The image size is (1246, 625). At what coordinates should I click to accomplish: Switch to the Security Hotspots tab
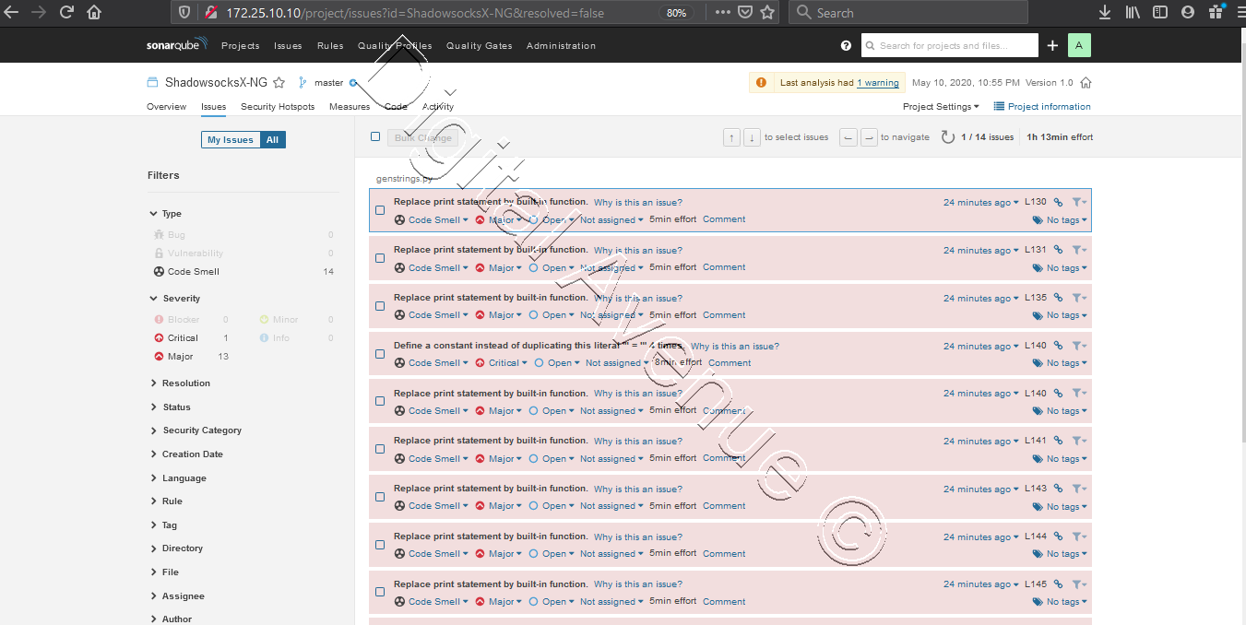(x=278, y=106)
